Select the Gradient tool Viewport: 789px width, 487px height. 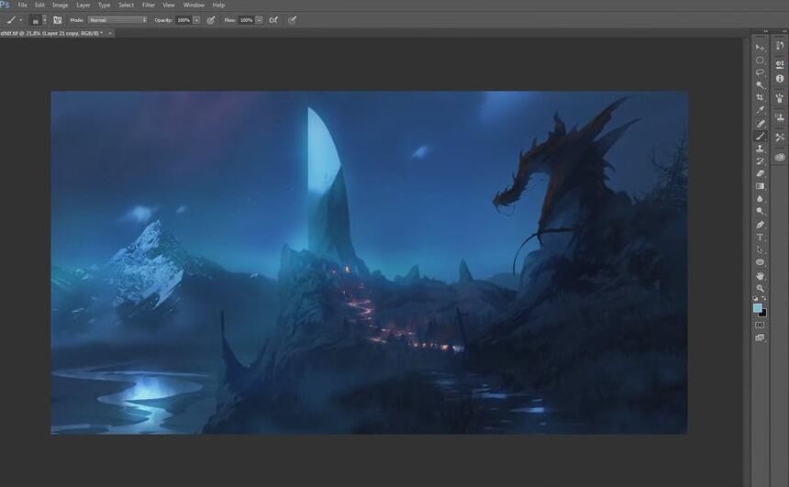[760, 186]
